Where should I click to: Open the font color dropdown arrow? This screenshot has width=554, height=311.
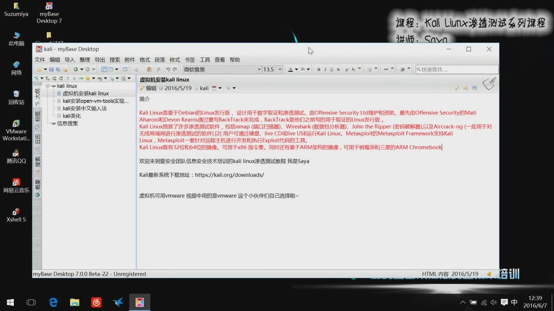click(x=296, y=70)
